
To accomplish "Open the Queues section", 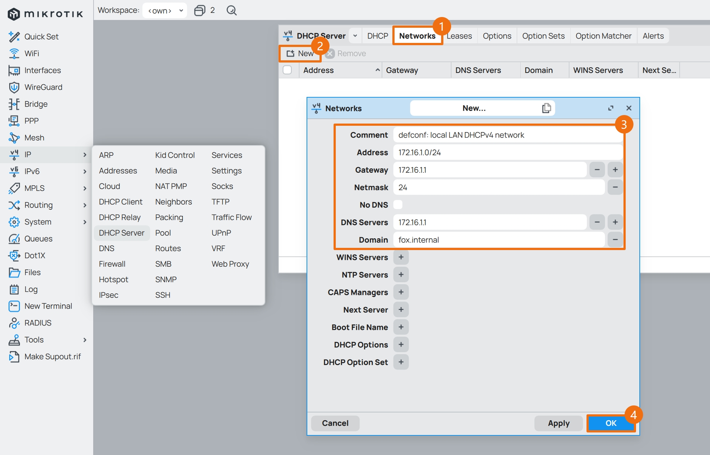I will (38, 239).
